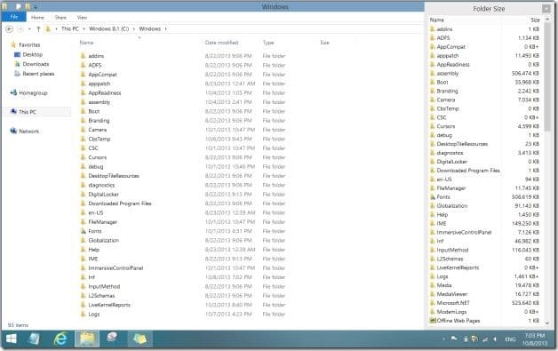Select the Boot folder icon in Explorer
This screenshot has height=351, width=558.
(x=83, y=111)
